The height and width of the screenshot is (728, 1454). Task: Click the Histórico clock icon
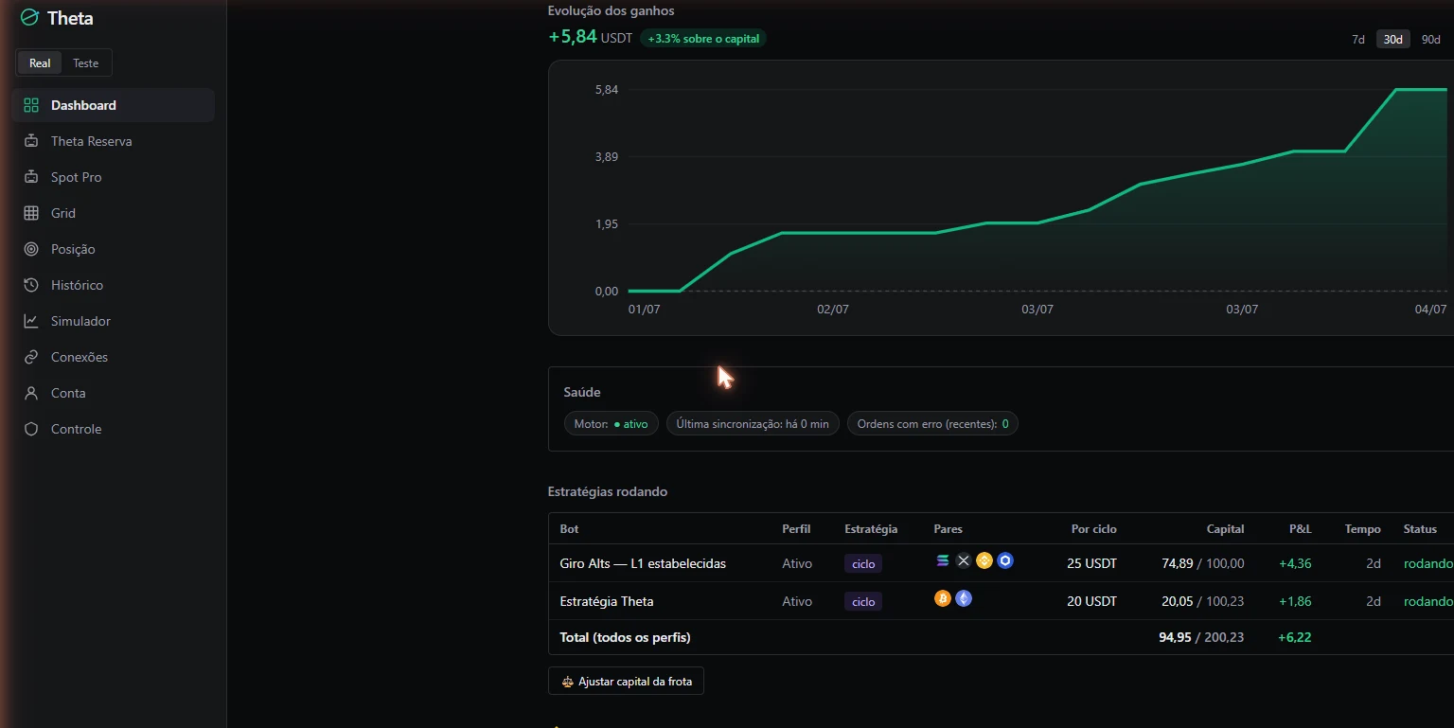31,285
